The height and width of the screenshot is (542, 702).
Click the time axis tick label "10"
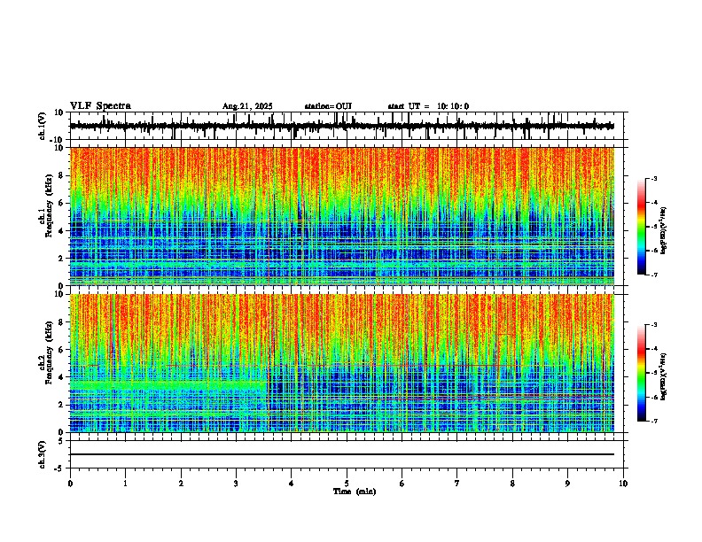pos(623,484)
